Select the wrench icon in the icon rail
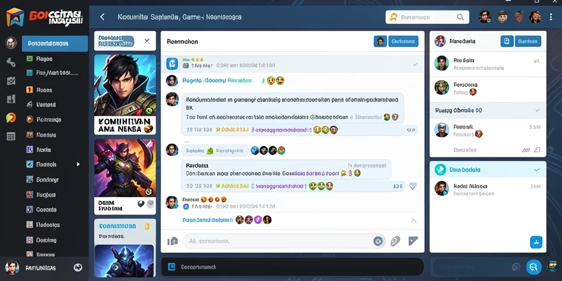The height and width of the screenshot is (281, 562). coord(11,63)
